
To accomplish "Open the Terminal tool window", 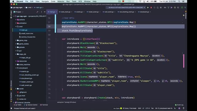I will pyautogui.click(x=44, y=105).
